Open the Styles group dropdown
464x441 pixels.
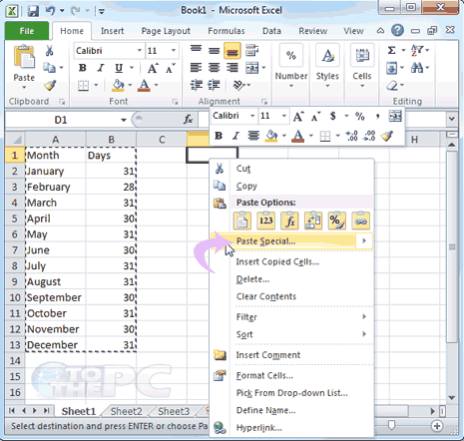(327, 86)
